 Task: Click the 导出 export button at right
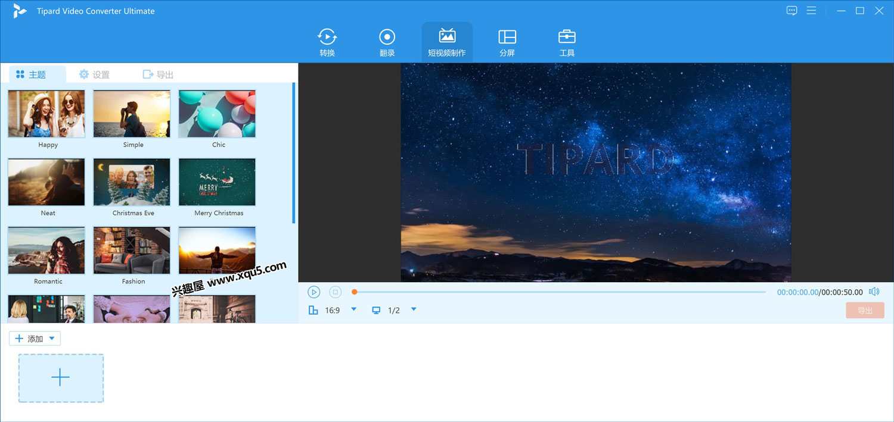pyautogui.click(x=865, y=310)
